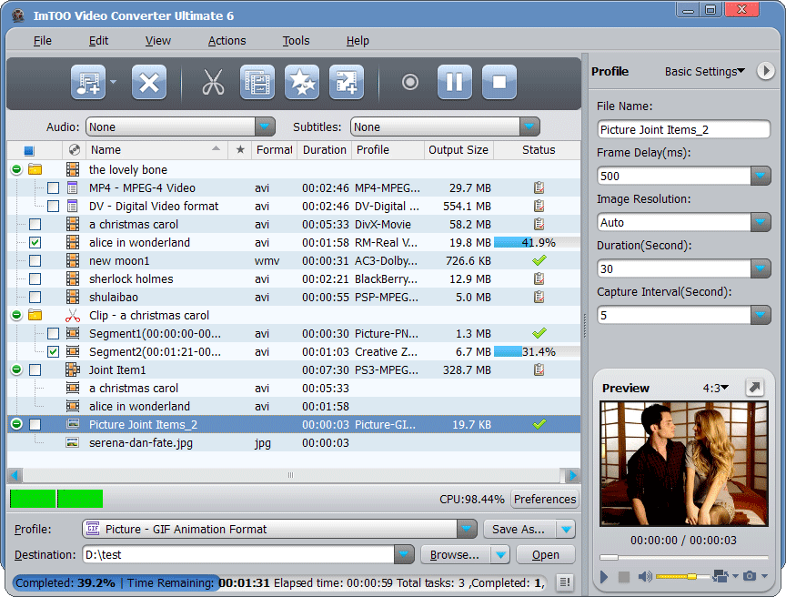Click the Add File toolbar icon
The image size is (786, 597).
88,82
